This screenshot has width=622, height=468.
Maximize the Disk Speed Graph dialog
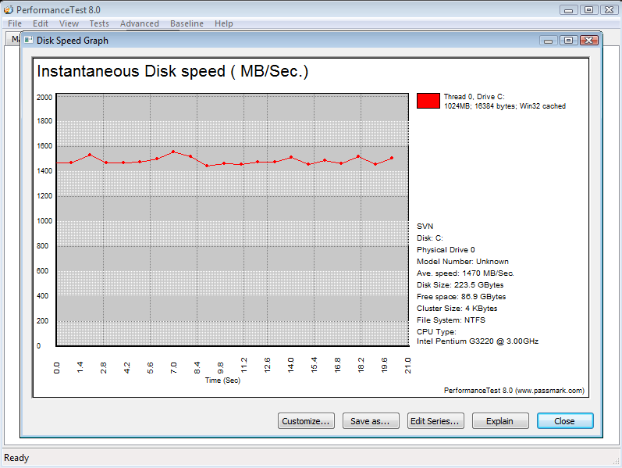tap(567, 40)
